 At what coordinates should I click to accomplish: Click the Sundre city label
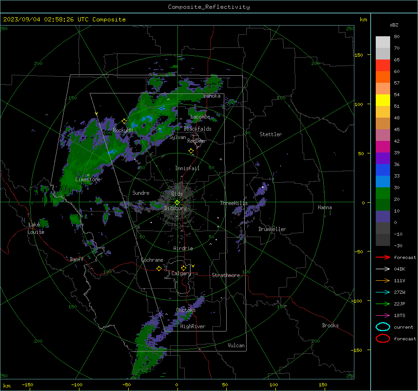pos(141,192)
